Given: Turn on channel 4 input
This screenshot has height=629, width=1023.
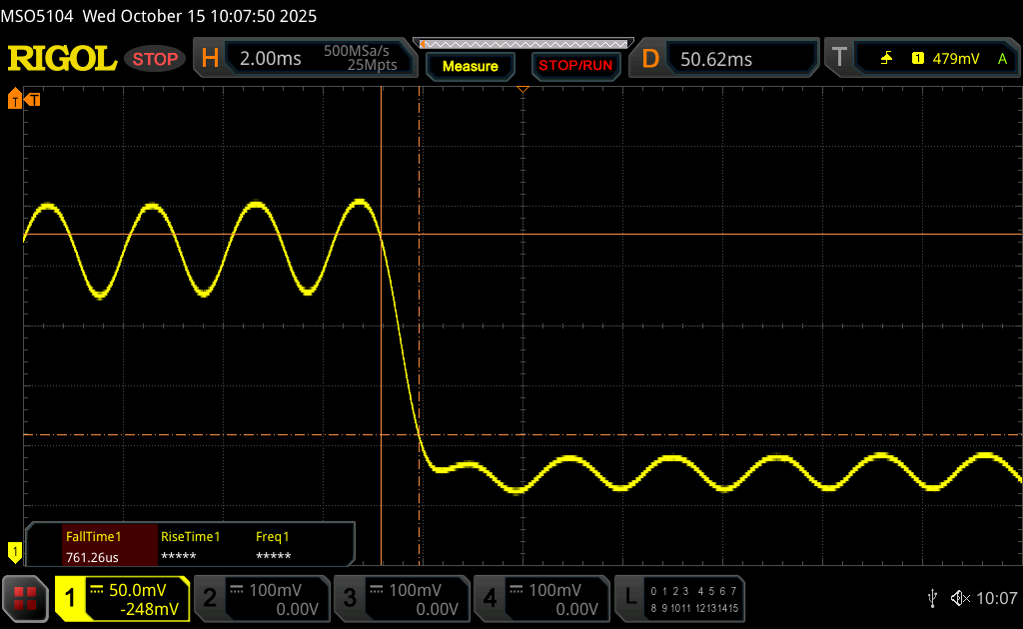Looking at the screenshot, I should (540, 599).
